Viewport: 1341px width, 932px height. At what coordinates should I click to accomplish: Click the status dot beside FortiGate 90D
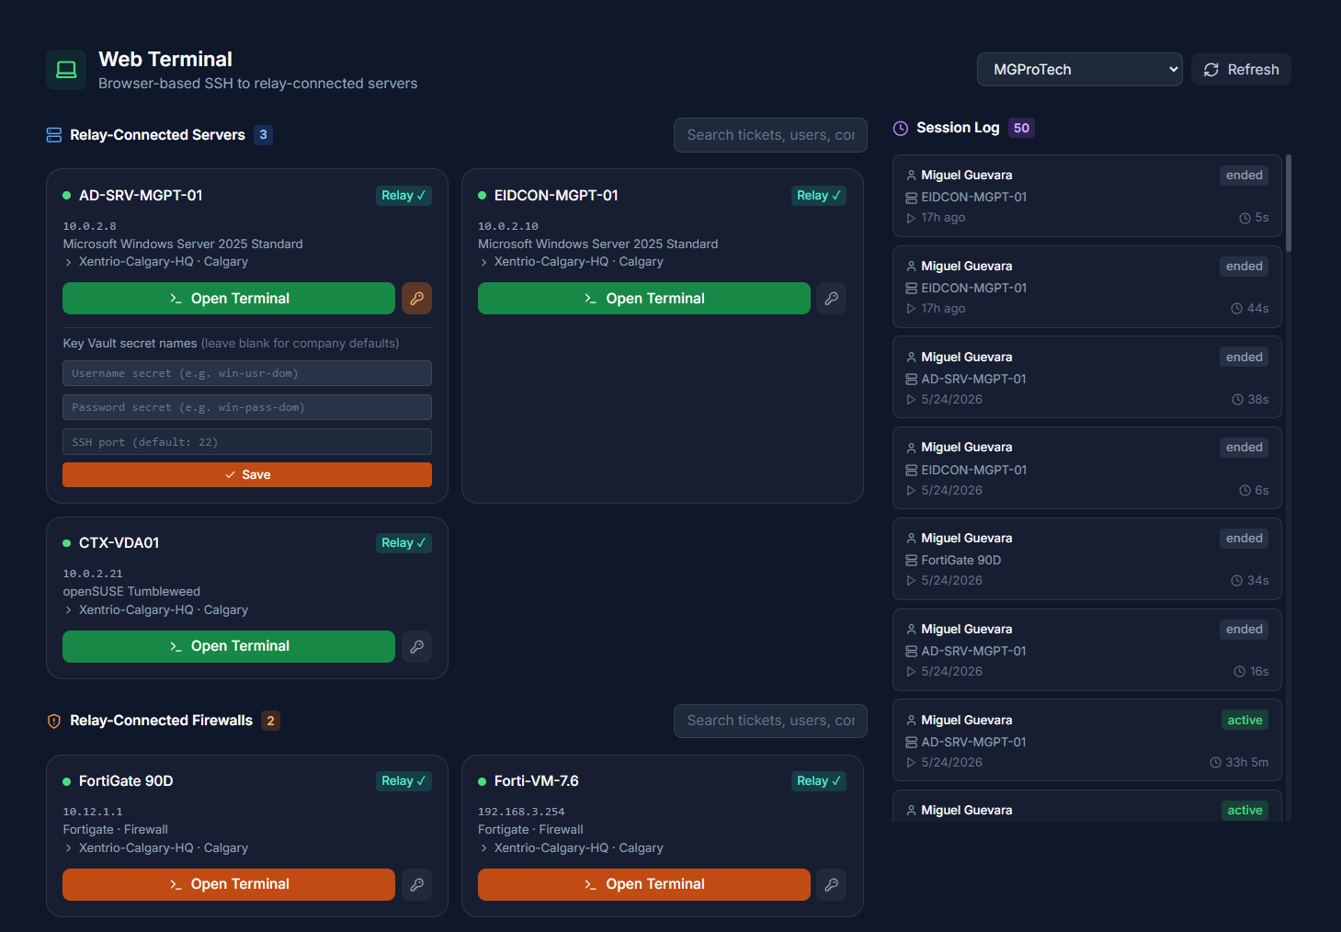click(x=66, y=781)
